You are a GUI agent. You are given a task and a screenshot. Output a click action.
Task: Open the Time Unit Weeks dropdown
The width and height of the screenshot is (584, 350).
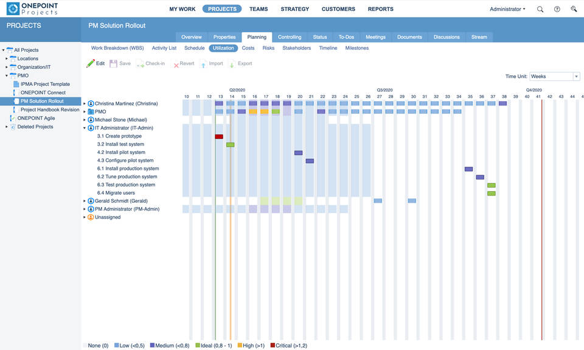pos(554,77)
